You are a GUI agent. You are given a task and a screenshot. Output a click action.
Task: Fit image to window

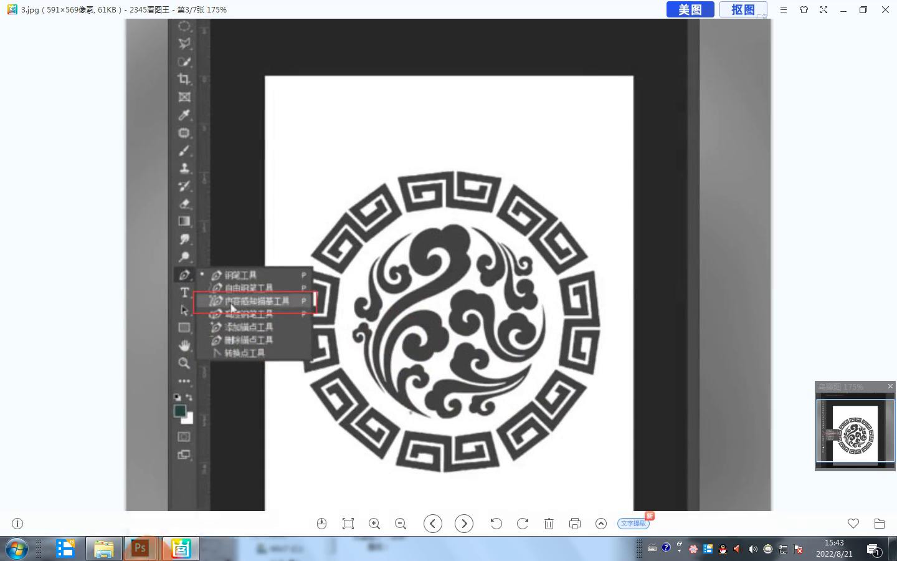(x=348, y=524)
